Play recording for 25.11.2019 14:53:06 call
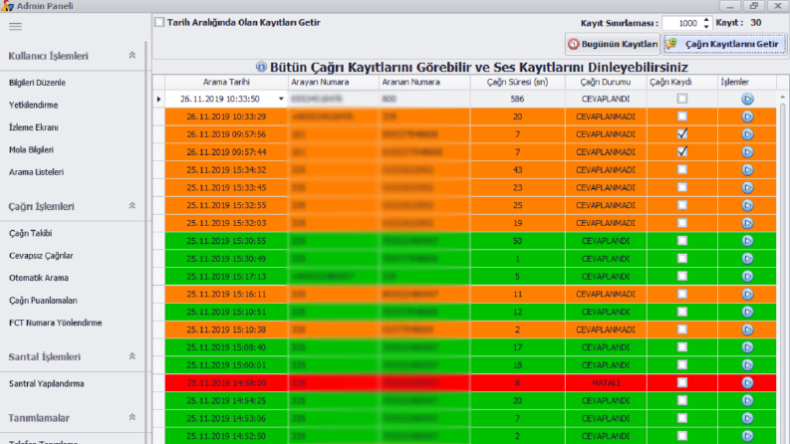This screenshot has width=790, height=444. click(747, 418)
